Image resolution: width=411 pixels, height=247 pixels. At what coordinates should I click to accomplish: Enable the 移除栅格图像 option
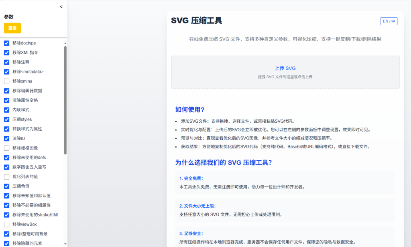point(6,148)
